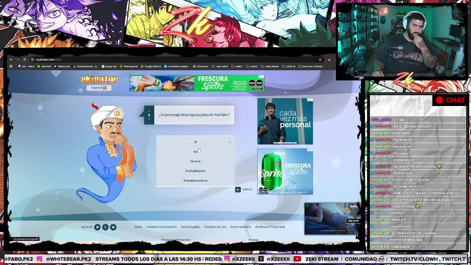Click the Akinator logo

coord(99,79)
